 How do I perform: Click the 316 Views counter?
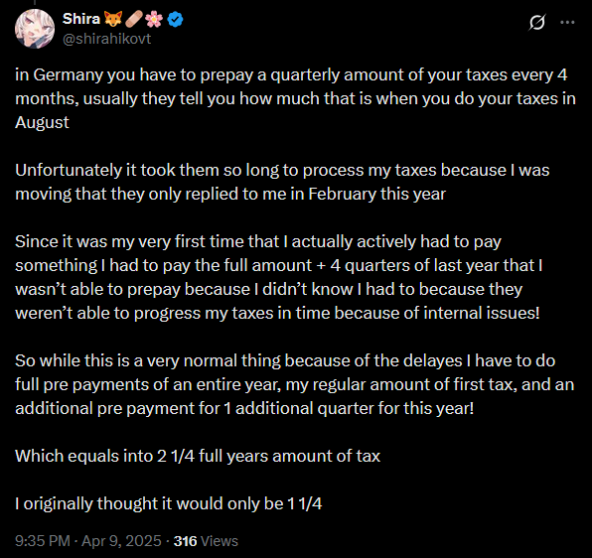coord(206,541)
